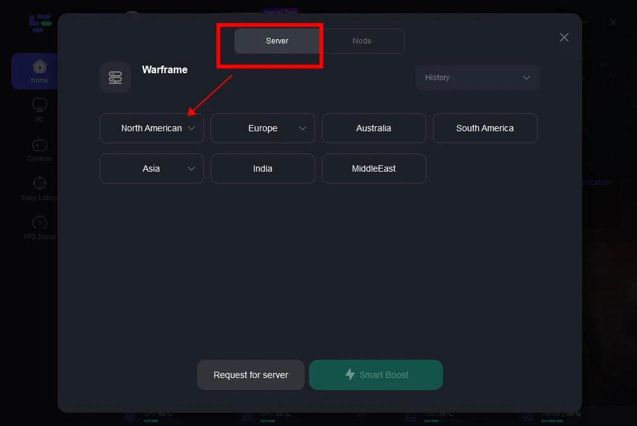Open the PC section in sidebar
The height and width of the screenshot is (426, 637).
click(39, 110)
